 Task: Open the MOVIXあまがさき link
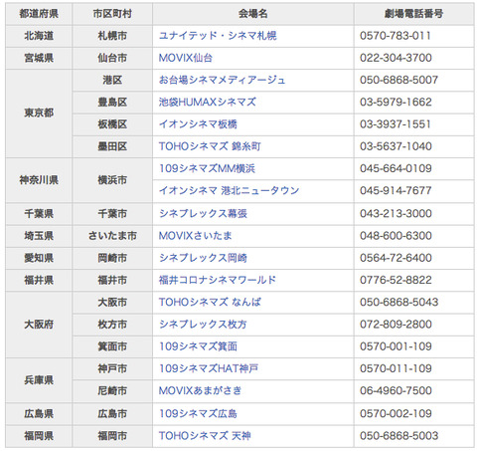pyautogui.click(x=200, y=390)
